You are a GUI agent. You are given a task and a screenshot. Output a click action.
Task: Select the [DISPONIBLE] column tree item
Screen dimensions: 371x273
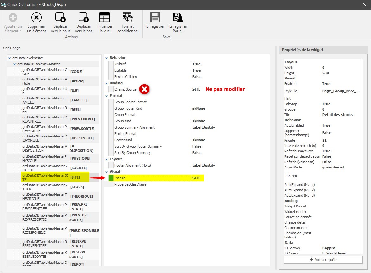pyautogui.click(x=82, y=138)
